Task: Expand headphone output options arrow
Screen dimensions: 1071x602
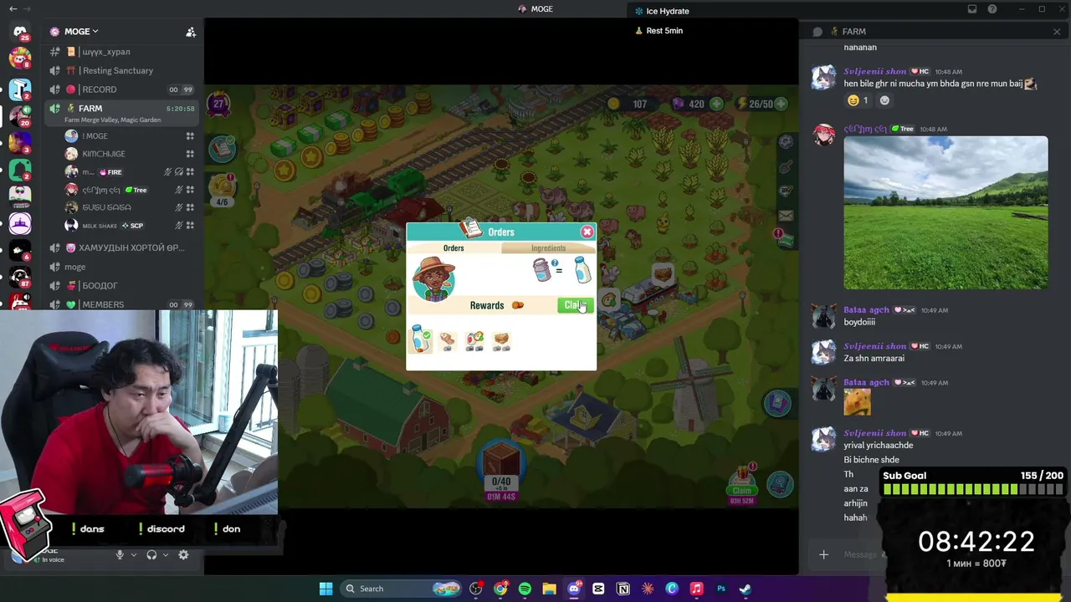Action: (x=166, y=555)
